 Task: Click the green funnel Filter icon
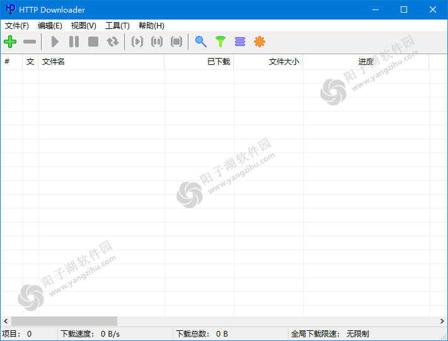(x=221, y=42)
